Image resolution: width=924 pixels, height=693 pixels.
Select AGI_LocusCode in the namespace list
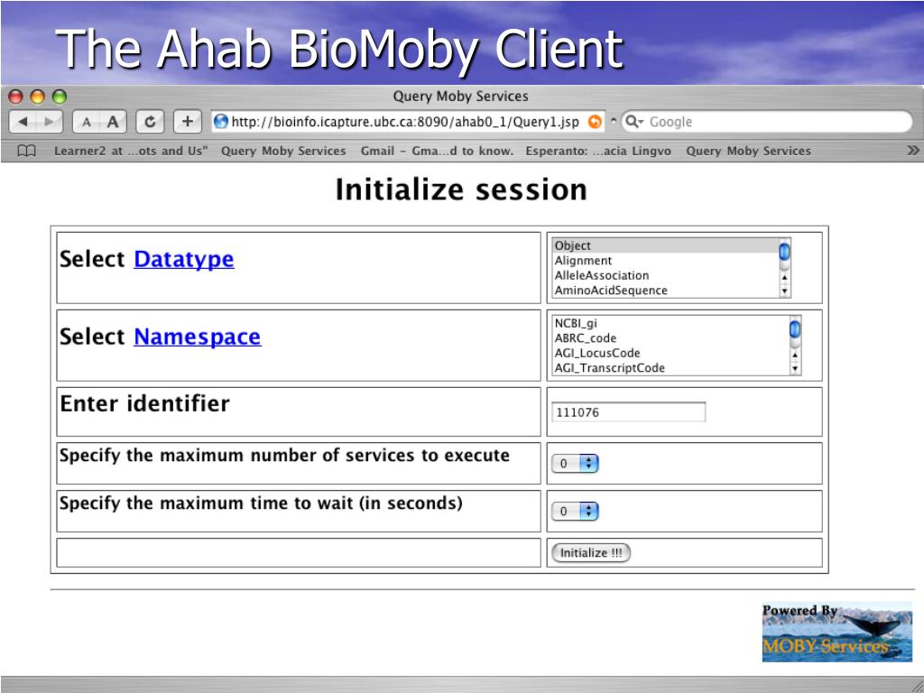[x=670, y=353]
